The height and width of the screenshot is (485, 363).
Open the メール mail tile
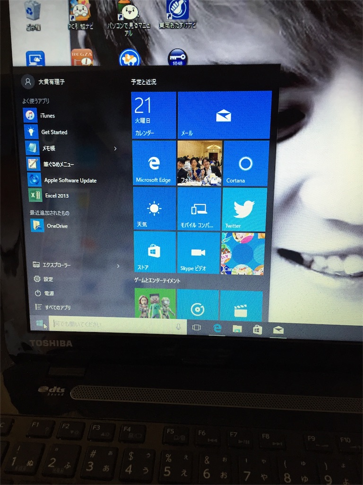pos(225,115)
